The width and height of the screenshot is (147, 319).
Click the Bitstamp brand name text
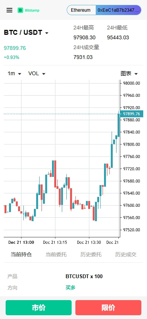32,10
